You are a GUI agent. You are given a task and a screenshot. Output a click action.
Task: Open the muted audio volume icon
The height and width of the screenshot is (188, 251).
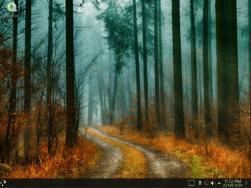tap(213, 183)
